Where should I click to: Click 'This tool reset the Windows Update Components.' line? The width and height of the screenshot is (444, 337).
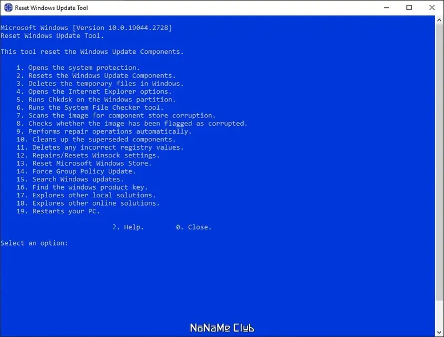(92, 52)
